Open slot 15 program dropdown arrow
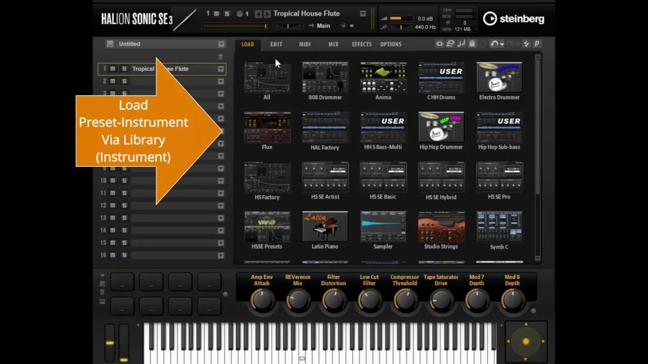Image resolution: width=648 pixels, height=364 pixels. pos(221,243)
